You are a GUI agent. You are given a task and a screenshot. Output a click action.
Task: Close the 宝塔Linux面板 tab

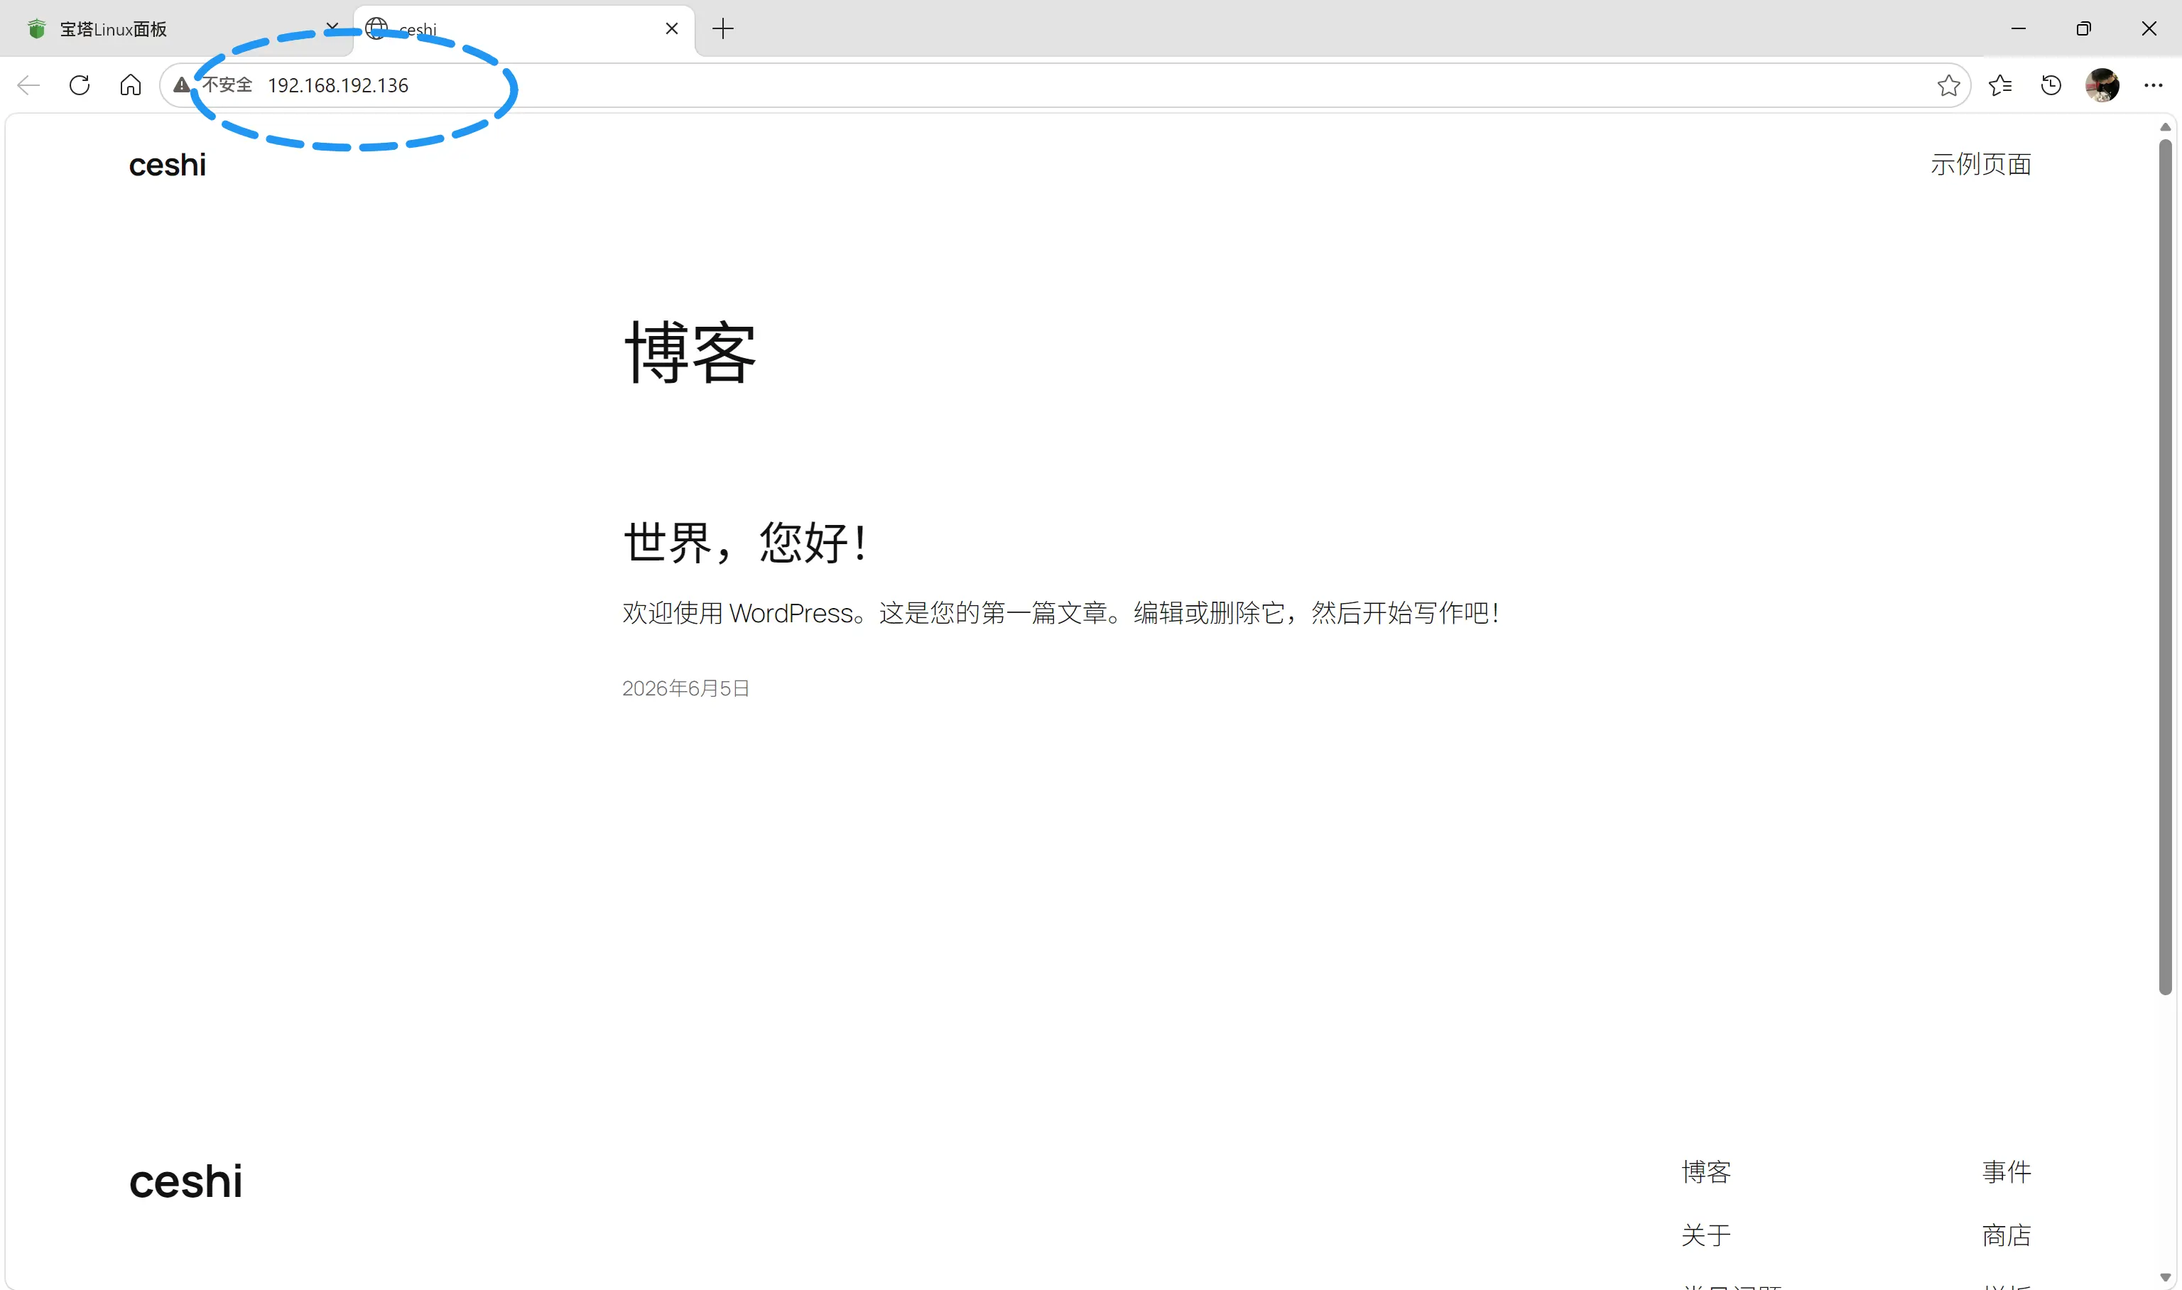[332, 28]
